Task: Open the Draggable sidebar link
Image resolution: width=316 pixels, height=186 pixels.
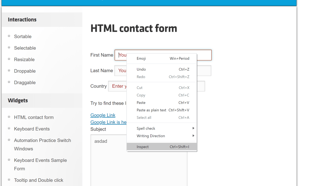Action: pos(25,83)
